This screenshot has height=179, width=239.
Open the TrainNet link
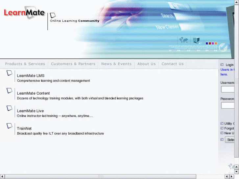click(x=24, y=128)
